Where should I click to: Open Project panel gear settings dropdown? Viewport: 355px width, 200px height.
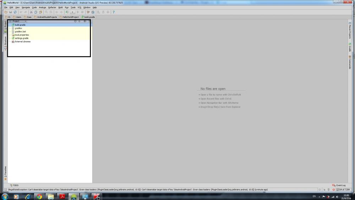85,21
